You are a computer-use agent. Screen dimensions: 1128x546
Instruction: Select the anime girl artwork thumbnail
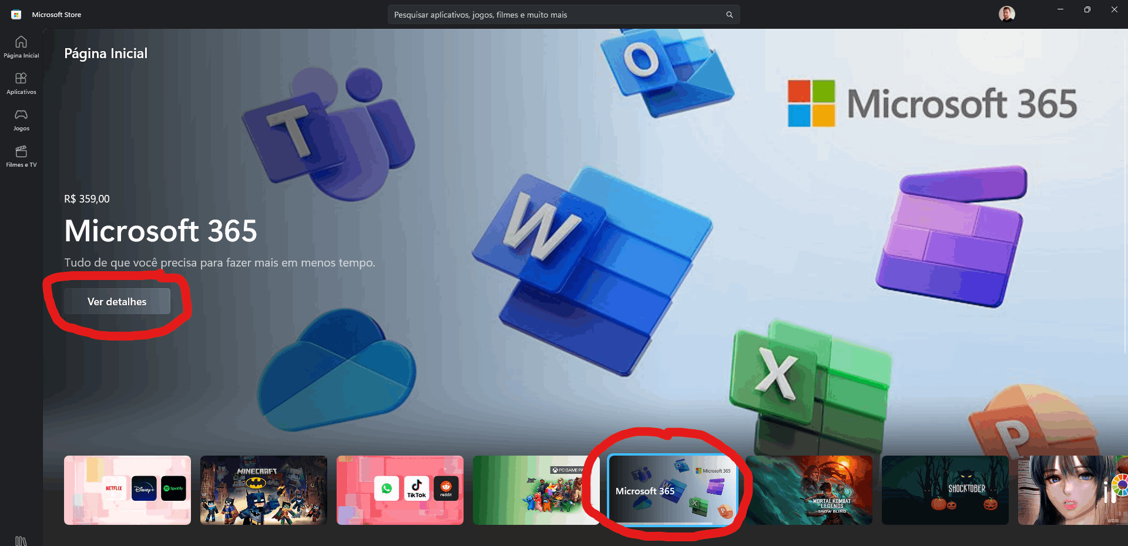[x=1073, y=490]
